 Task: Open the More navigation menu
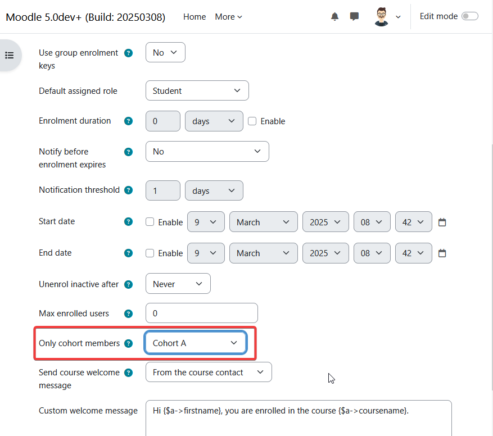tap(229, 17)
